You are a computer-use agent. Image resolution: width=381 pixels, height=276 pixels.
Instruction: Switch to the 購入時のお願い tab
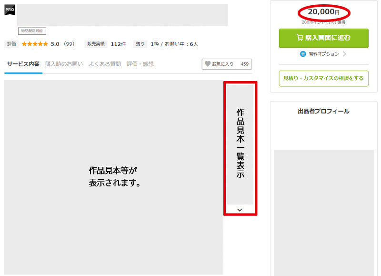tap(64, 64)
